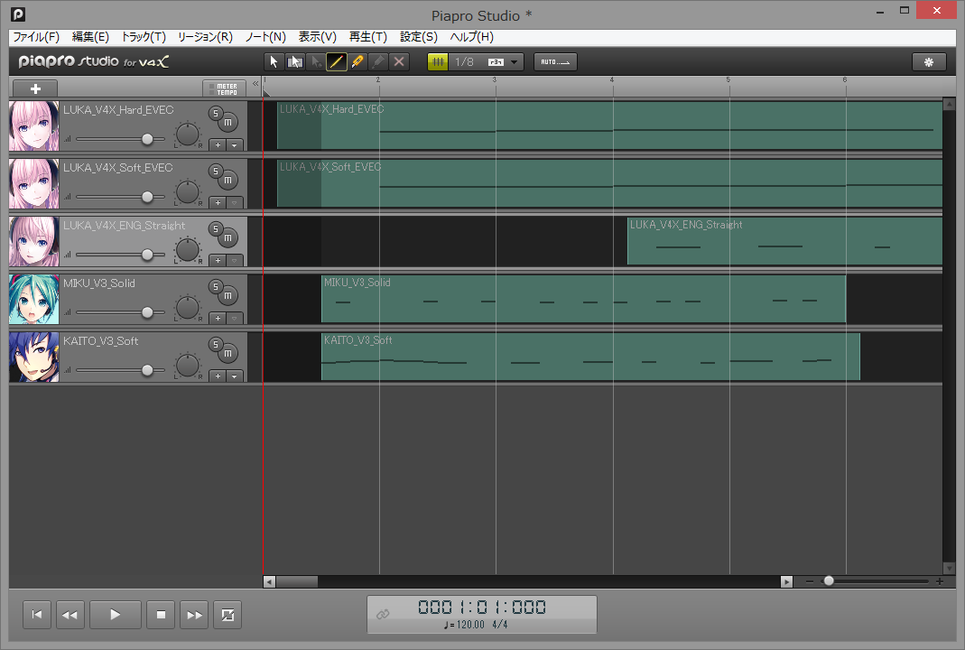Select the timed pointer tool
The height and width of the screenshot is (650, 965).
tap(316, 61)
